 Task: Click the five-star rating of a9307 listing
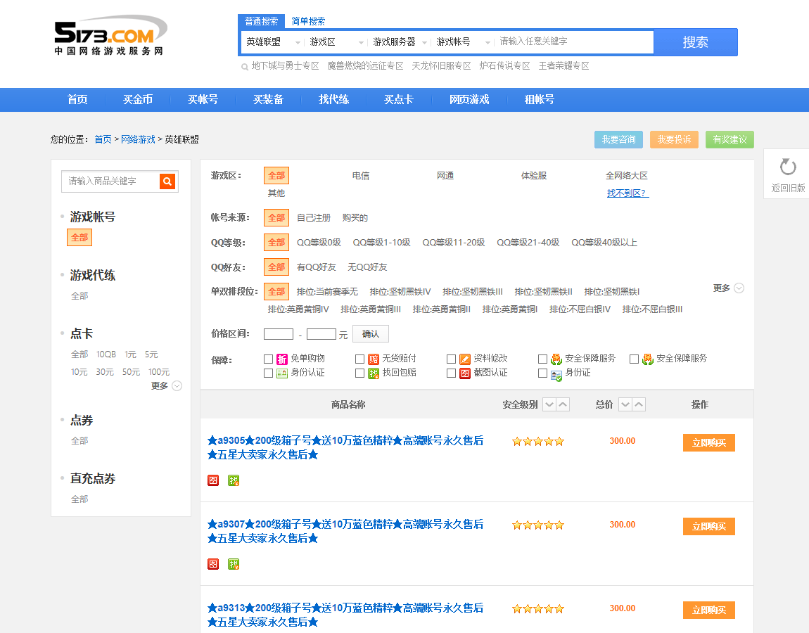537,525
